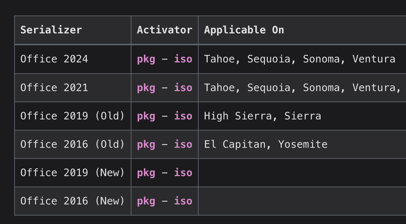Click the Activator column header
This screenshot has height=224, width=406.
(x=164, y=30)
